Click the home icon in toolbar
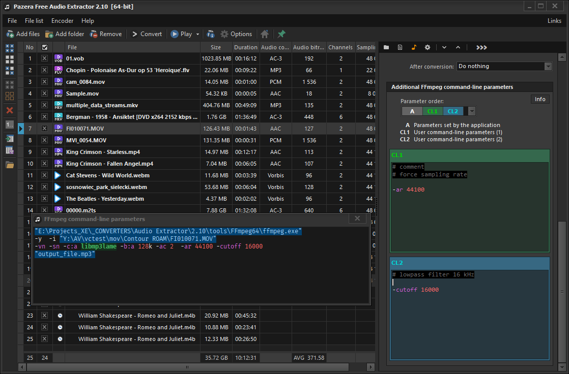The image size is (569, 374). [265, 34]
